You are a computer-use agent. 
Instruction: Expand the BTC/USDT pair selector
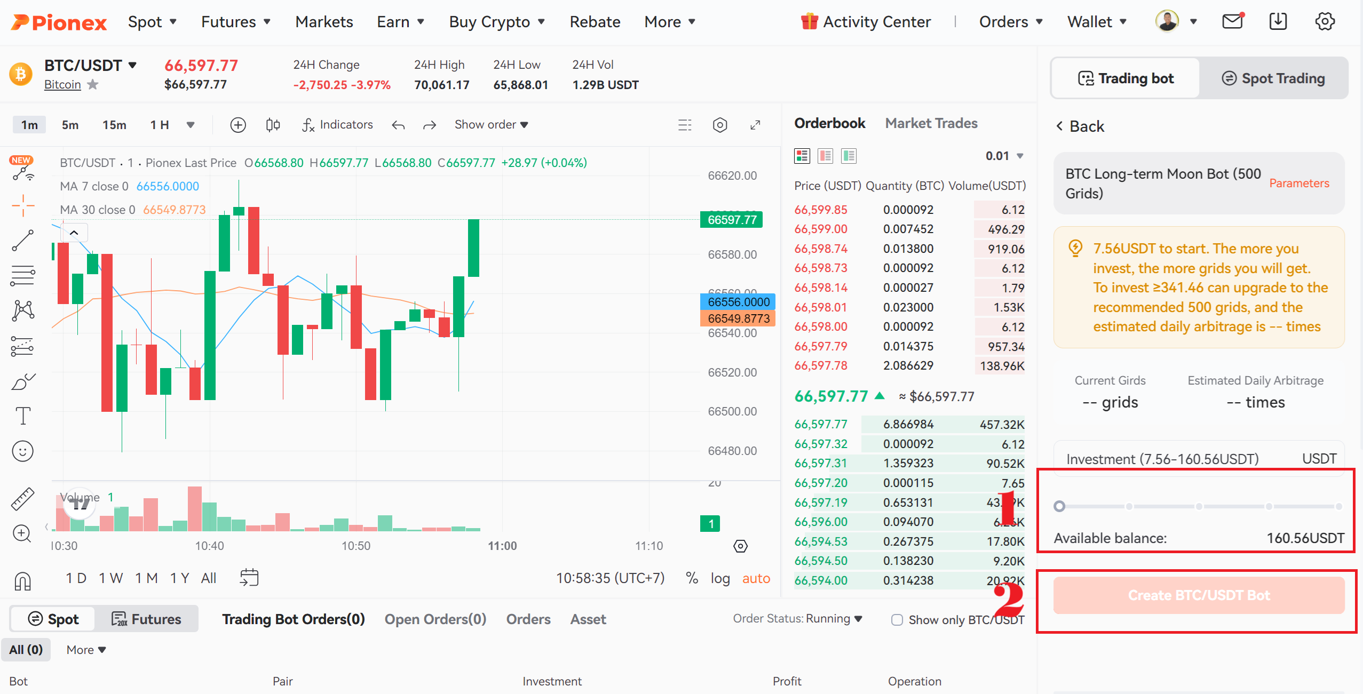click(91, 65)
